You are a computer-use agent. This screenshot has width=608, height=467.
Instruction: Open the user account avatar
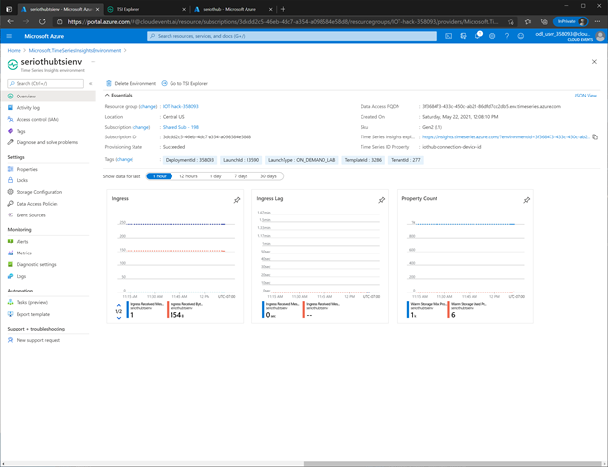600,36
